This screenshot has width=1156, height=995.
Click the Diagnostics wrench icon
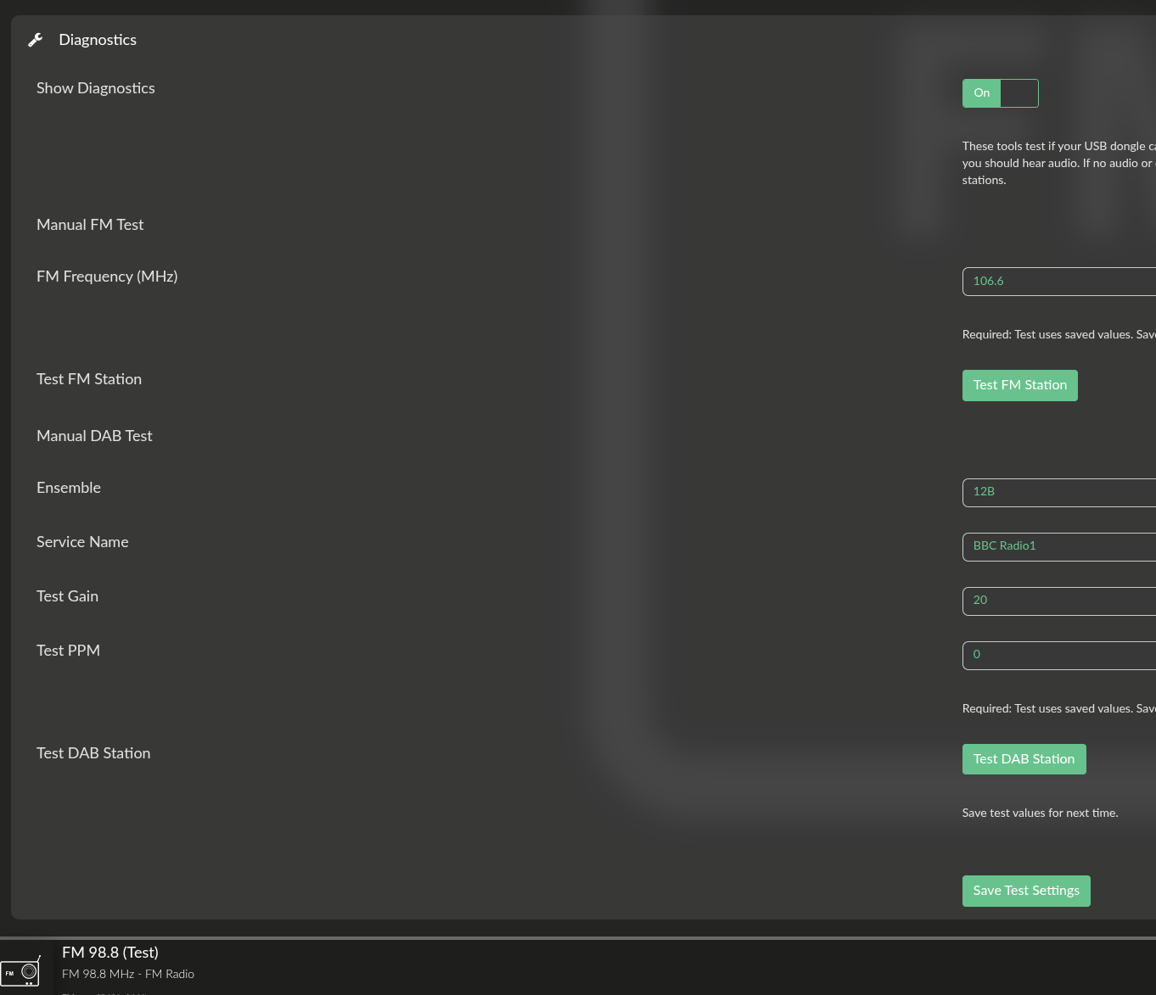(x=35, y=40)
